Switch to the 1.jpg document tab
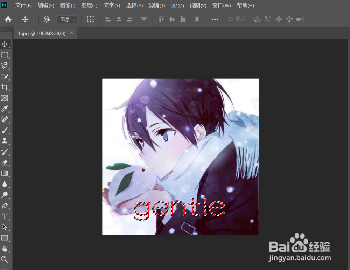Screen dimensions: 350x270 42,33
